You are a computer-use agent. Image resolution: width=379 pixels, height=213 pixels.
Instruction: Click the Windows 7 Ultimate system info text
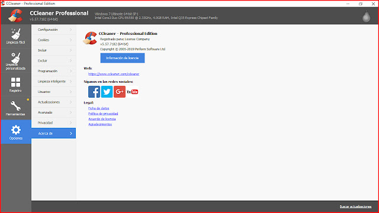pyautogui.click(x=117, y=14)
